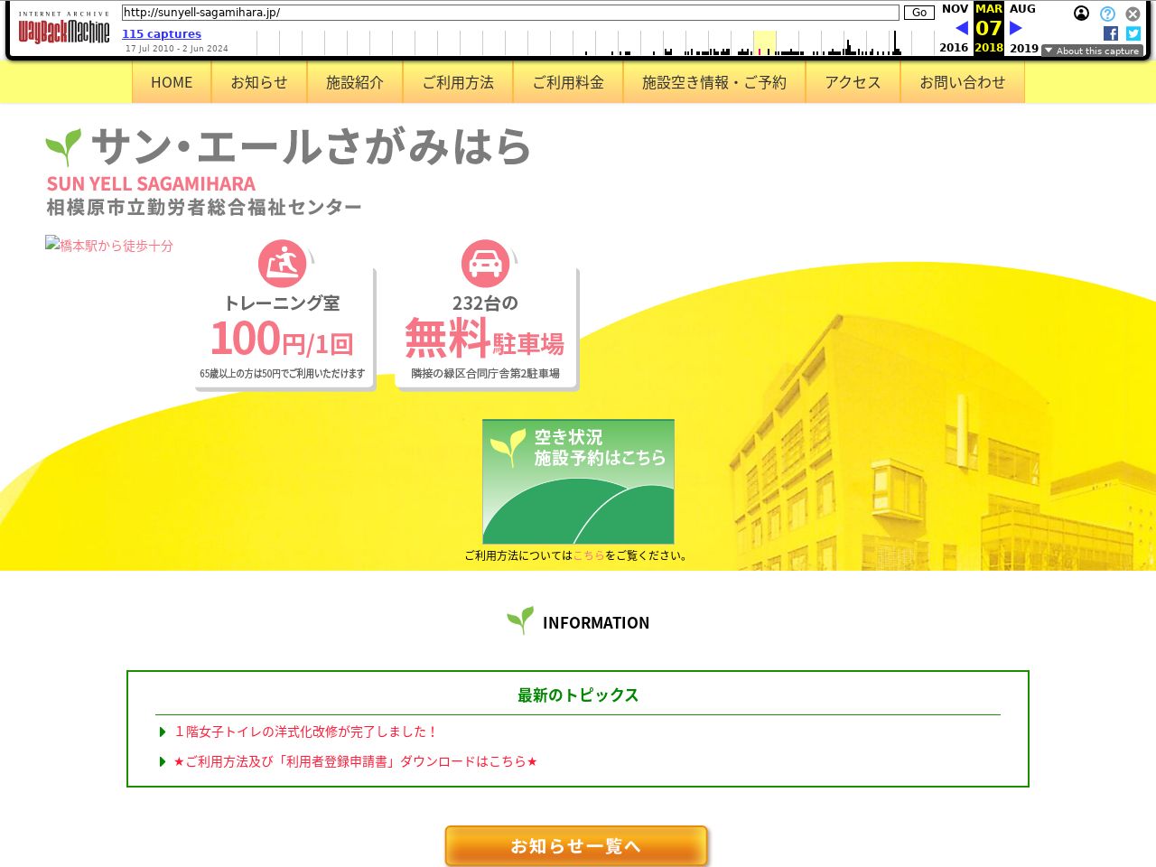Open the Wayback help question icon

tap(1107, 14)
